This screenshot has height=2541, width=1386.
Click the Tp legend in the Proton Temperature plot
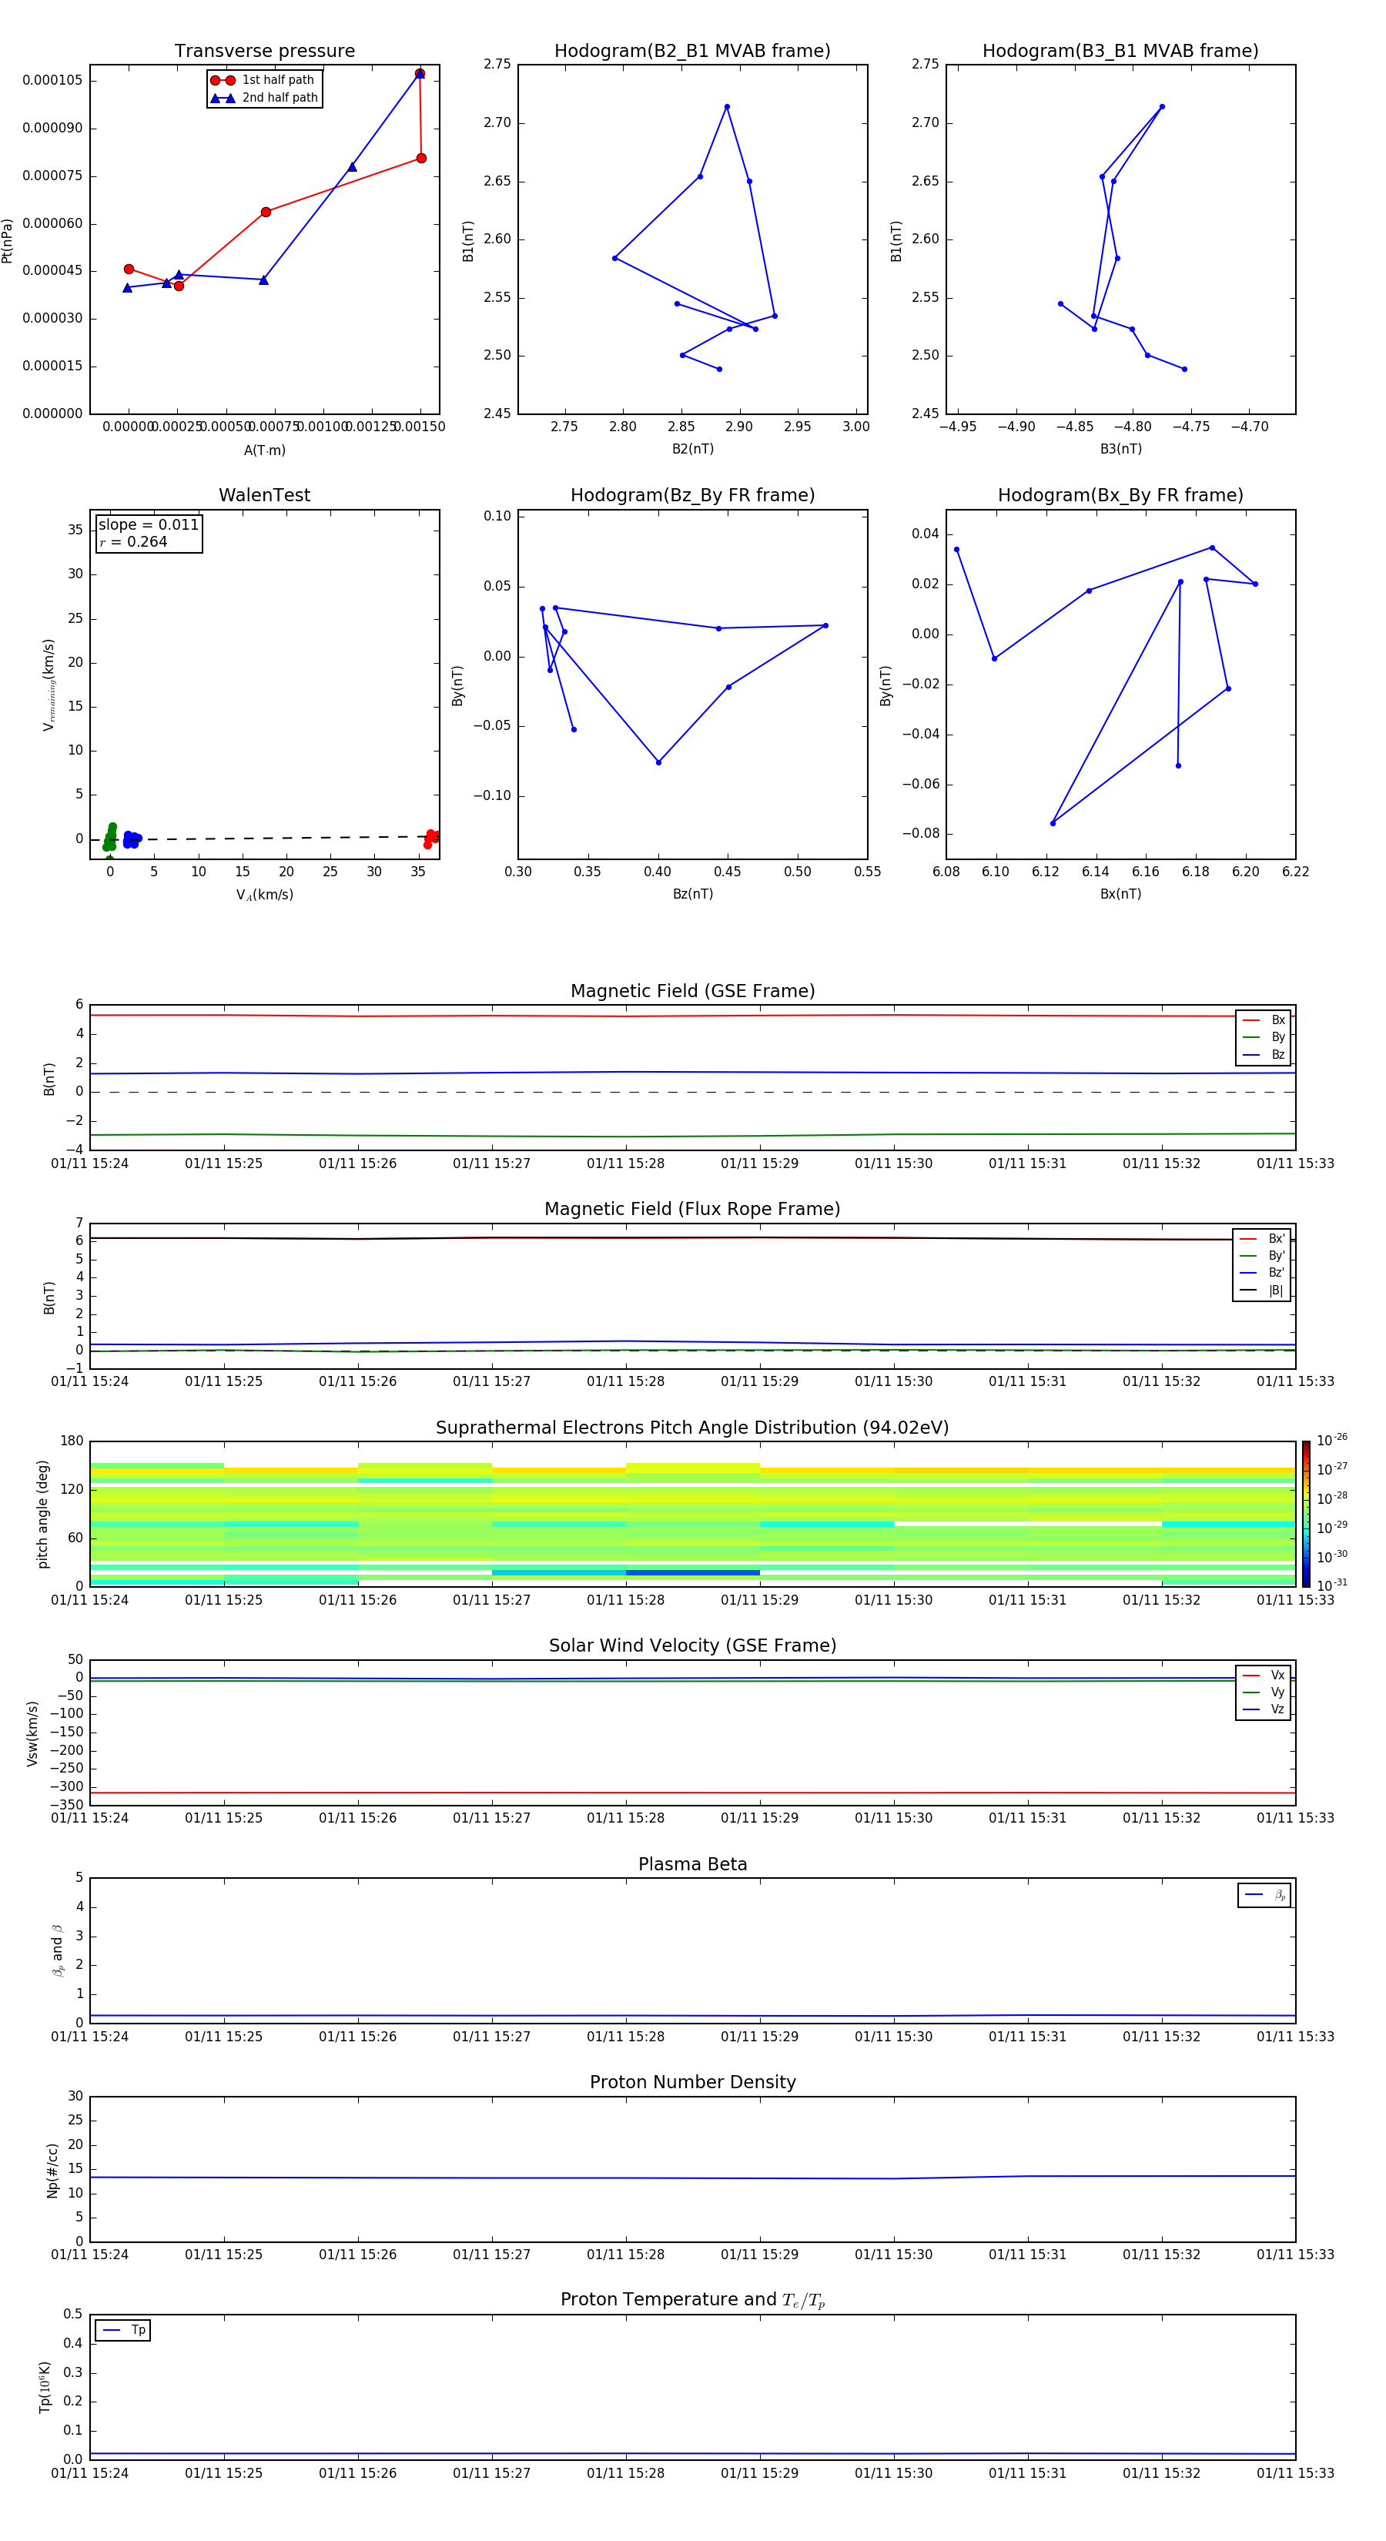coord(123,2330)
